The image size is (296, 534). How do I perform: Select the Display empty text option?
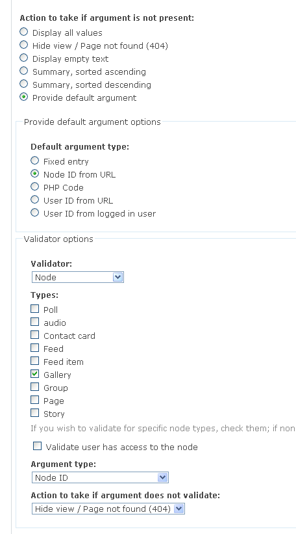(23, 58)
